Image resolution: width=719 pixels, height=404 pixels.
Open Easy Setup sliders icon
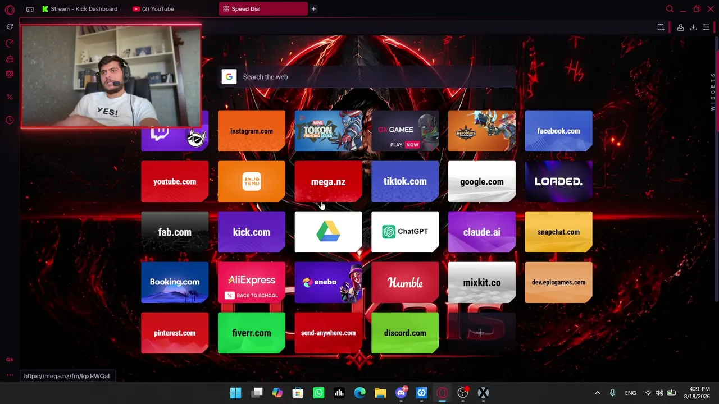tap(706, 27)
